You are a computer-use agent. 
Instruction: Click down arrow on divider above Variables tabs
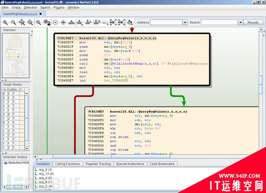[41, 159]
